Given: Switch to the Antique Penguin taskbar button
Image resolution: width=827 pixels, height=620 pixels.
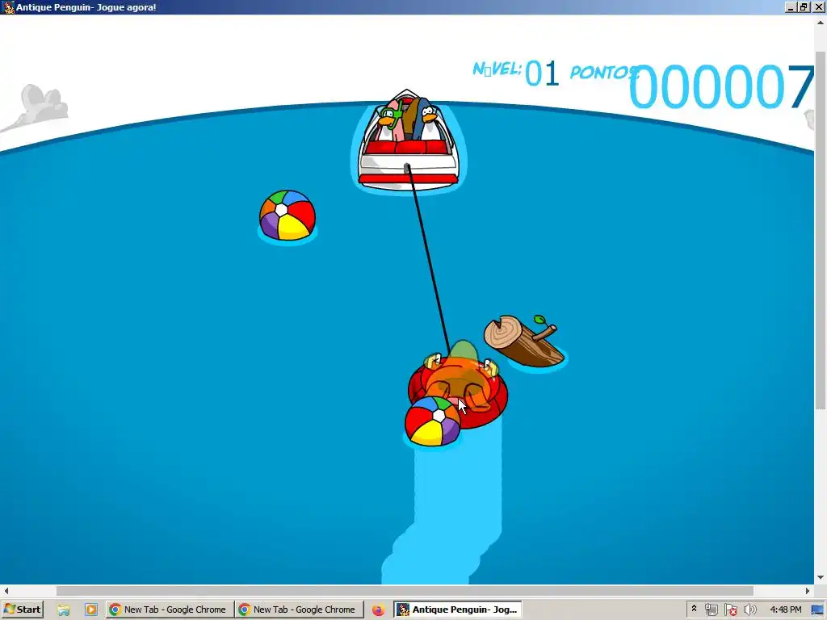Looking at the screenshot, I should [458, 610].
